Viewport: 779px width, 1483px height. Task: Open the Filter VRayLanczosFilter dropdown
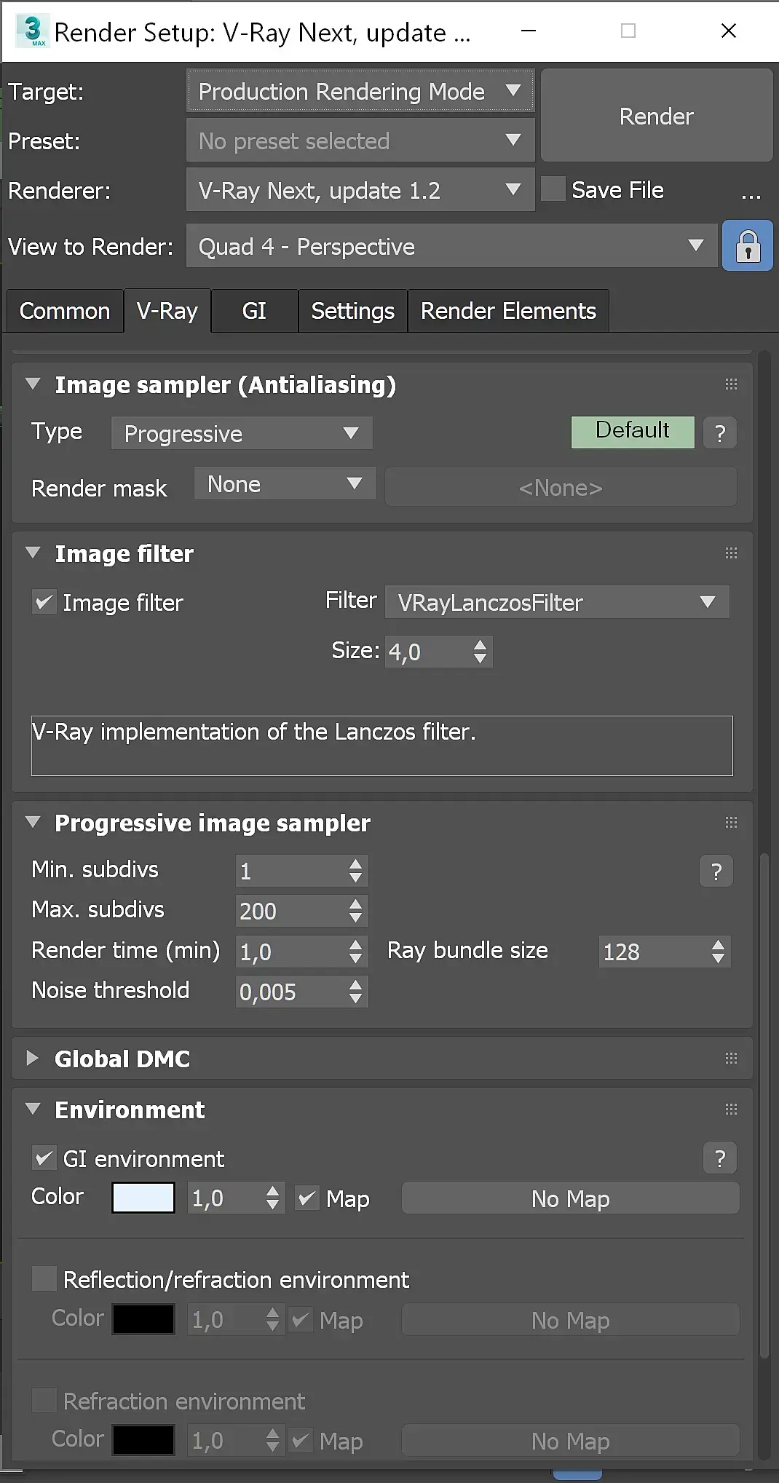557,603
